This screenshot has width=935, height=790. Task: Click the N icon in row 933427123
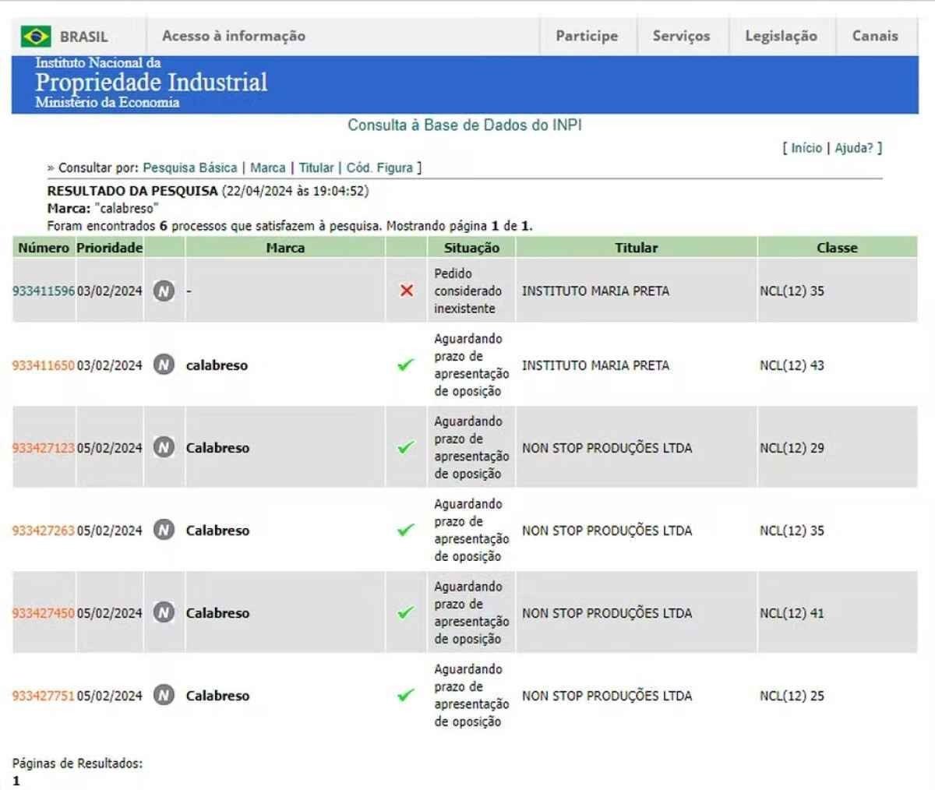[x=164, y=447]
